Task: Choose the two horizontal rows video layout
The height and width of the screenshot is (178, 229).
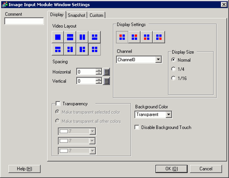Action: coord(70,37)
